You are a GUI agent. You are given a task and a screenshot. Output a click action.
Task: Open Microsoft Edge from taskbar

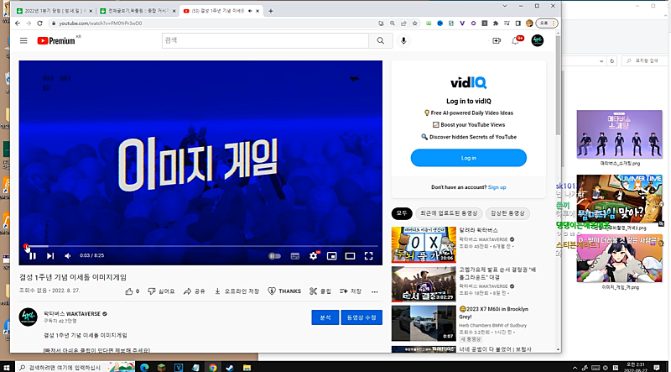pos(144,367)
